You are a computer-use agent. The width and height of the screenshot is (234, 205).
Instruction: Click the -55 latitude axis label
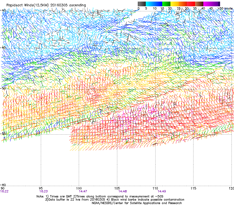click(x=3, y=133)
